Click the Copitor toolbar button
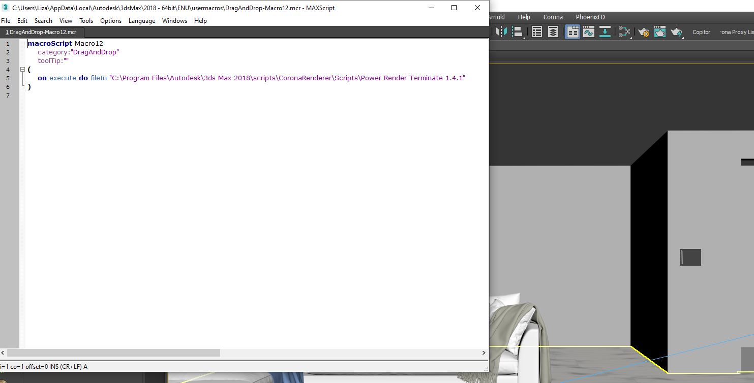 click(701, 32)
